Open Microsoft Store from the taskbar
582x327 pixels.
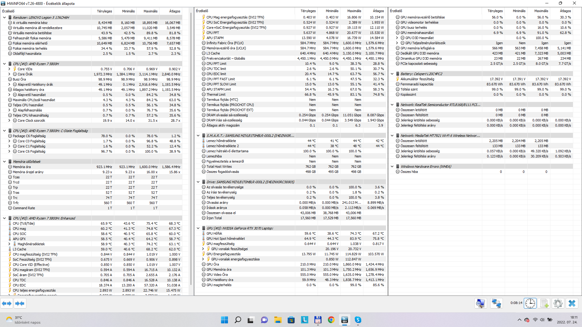pos(291,320)
